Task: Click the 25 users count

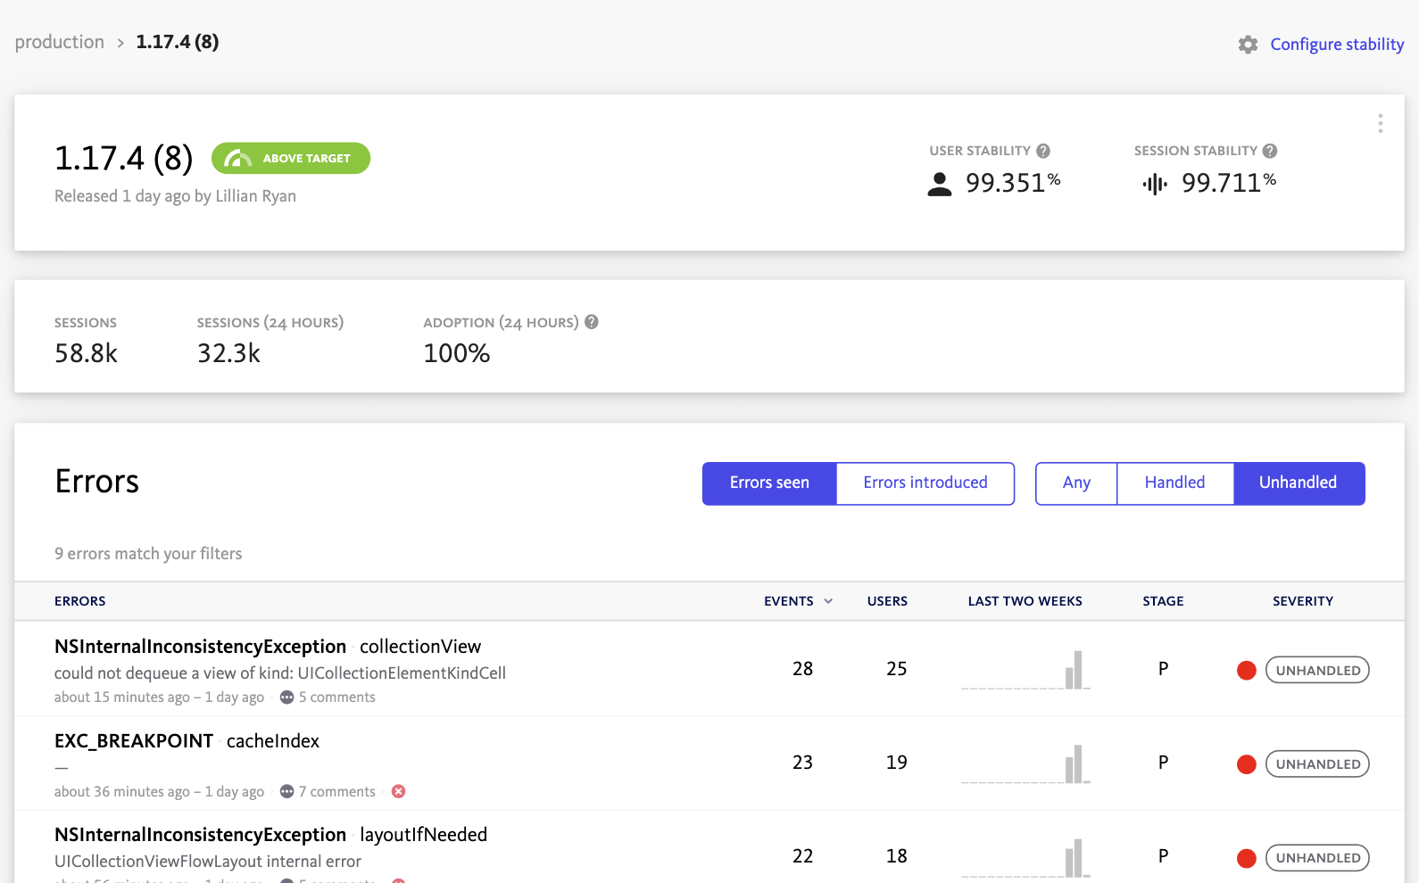Action: point(896,669)
